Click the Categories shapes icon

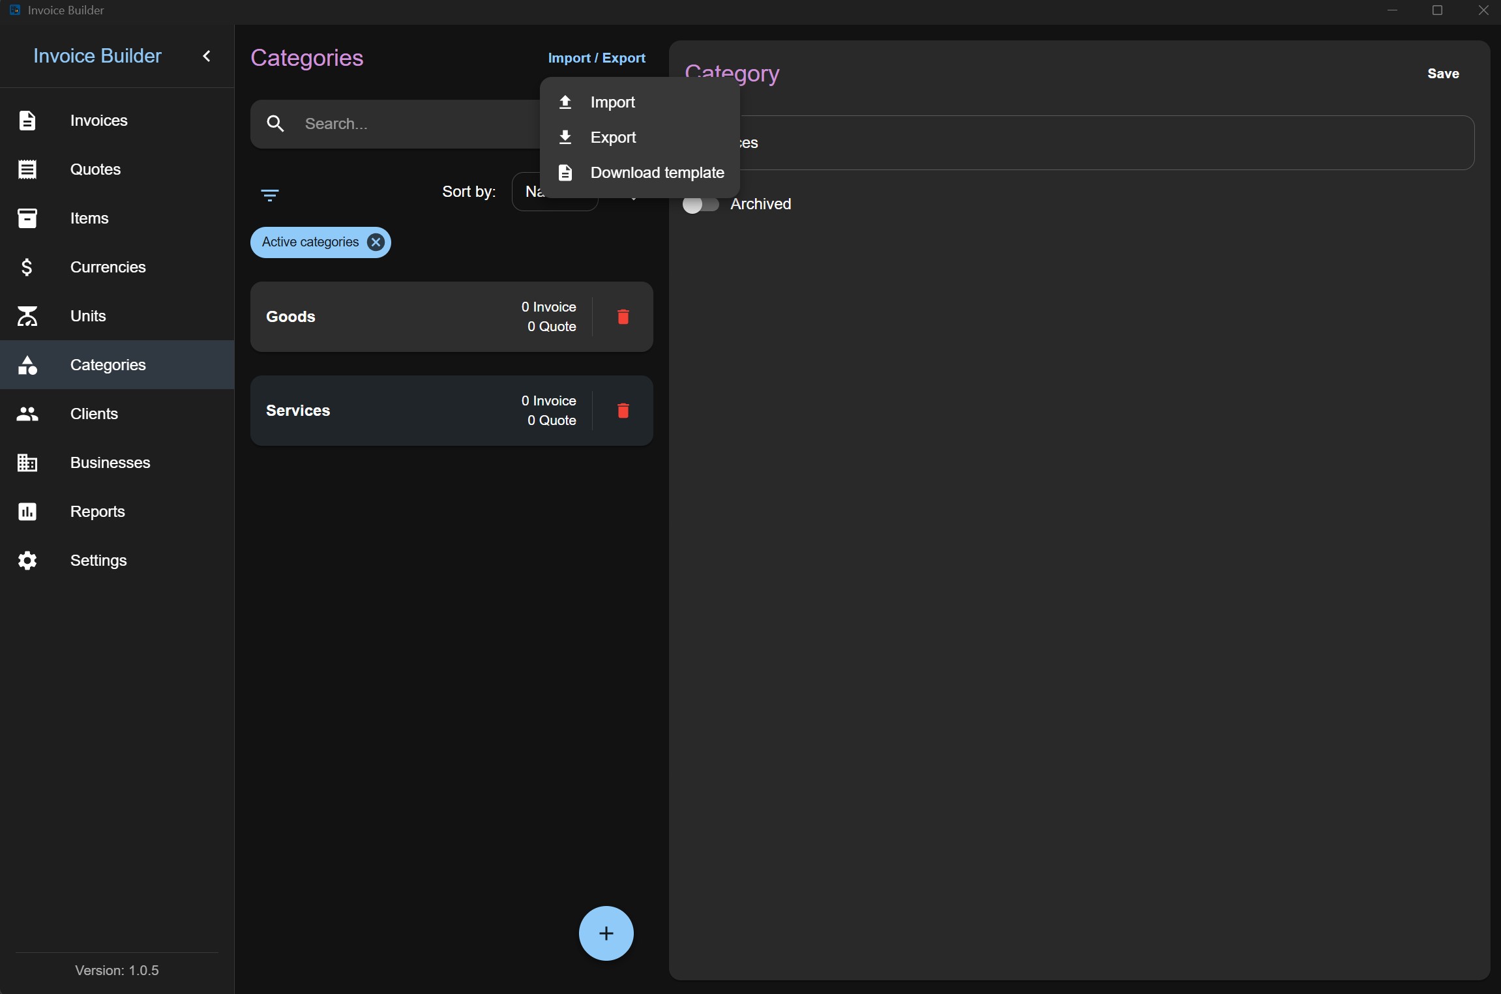(x=27, y=365)
